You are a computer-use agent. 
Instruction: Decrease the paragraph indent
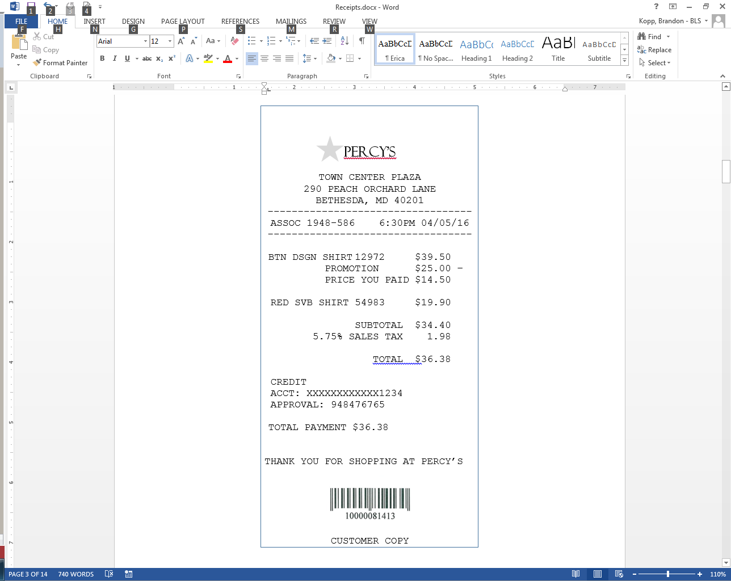pos(314,41)
